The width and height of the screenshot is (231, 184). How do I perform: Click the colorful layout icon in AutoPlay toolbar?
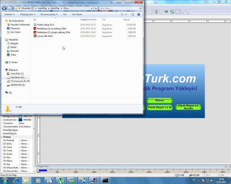coord(172,11)
